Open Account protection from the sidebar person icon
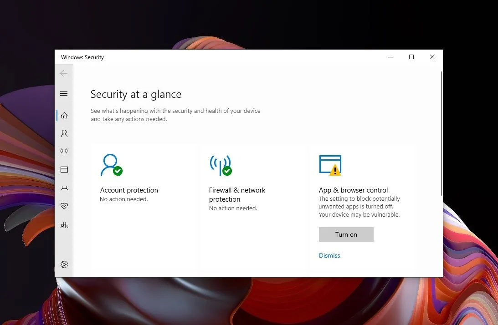Image resolution: width=498 pixels, height=325 pixels. point(64,133)
